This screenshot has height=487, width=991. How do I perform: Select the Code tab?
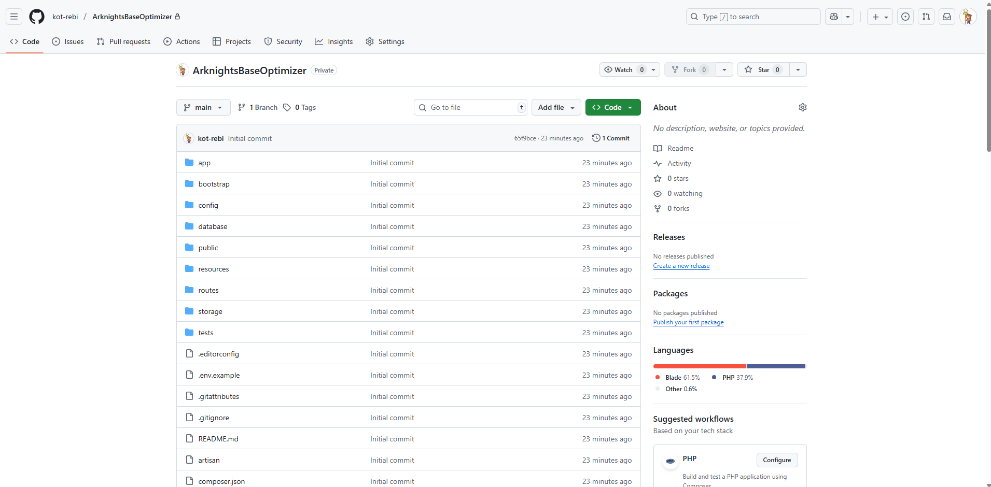pyautogui.click(x=24, y=41)
